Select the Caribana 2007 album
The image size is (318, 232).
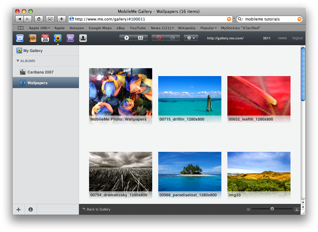pyautogui.click(x=40, y=72)
